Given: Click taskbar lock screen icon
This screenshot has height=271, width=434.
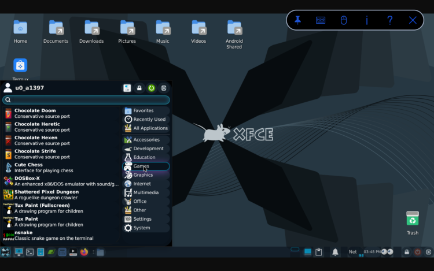Looking at the screenshot, I should tap(407, 252).
